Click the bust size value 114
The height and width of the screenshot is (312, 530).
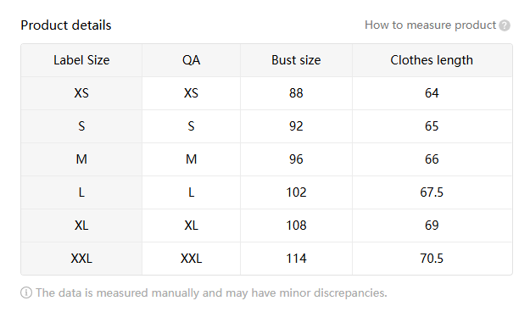pyautogui.click(x=296, y=259)
